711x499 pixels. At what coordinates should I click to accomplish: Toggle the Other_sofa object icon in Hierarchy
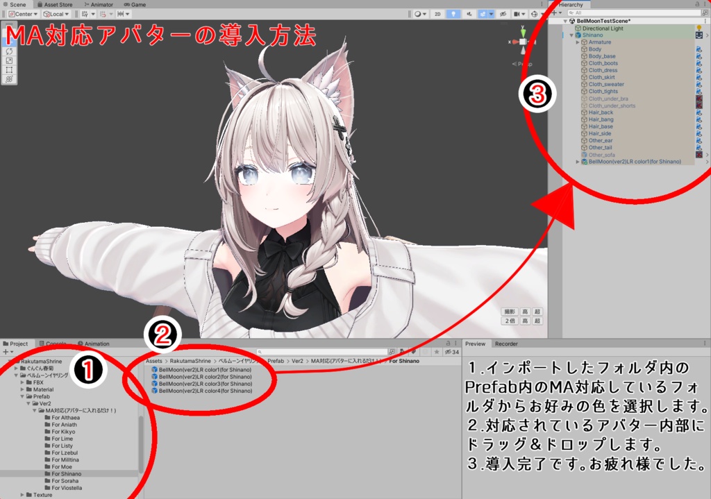point(699,154)
